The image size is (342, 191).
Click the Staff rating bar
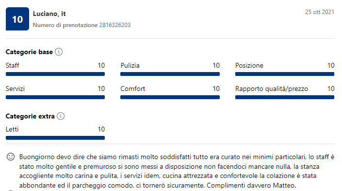click(55, 74)
